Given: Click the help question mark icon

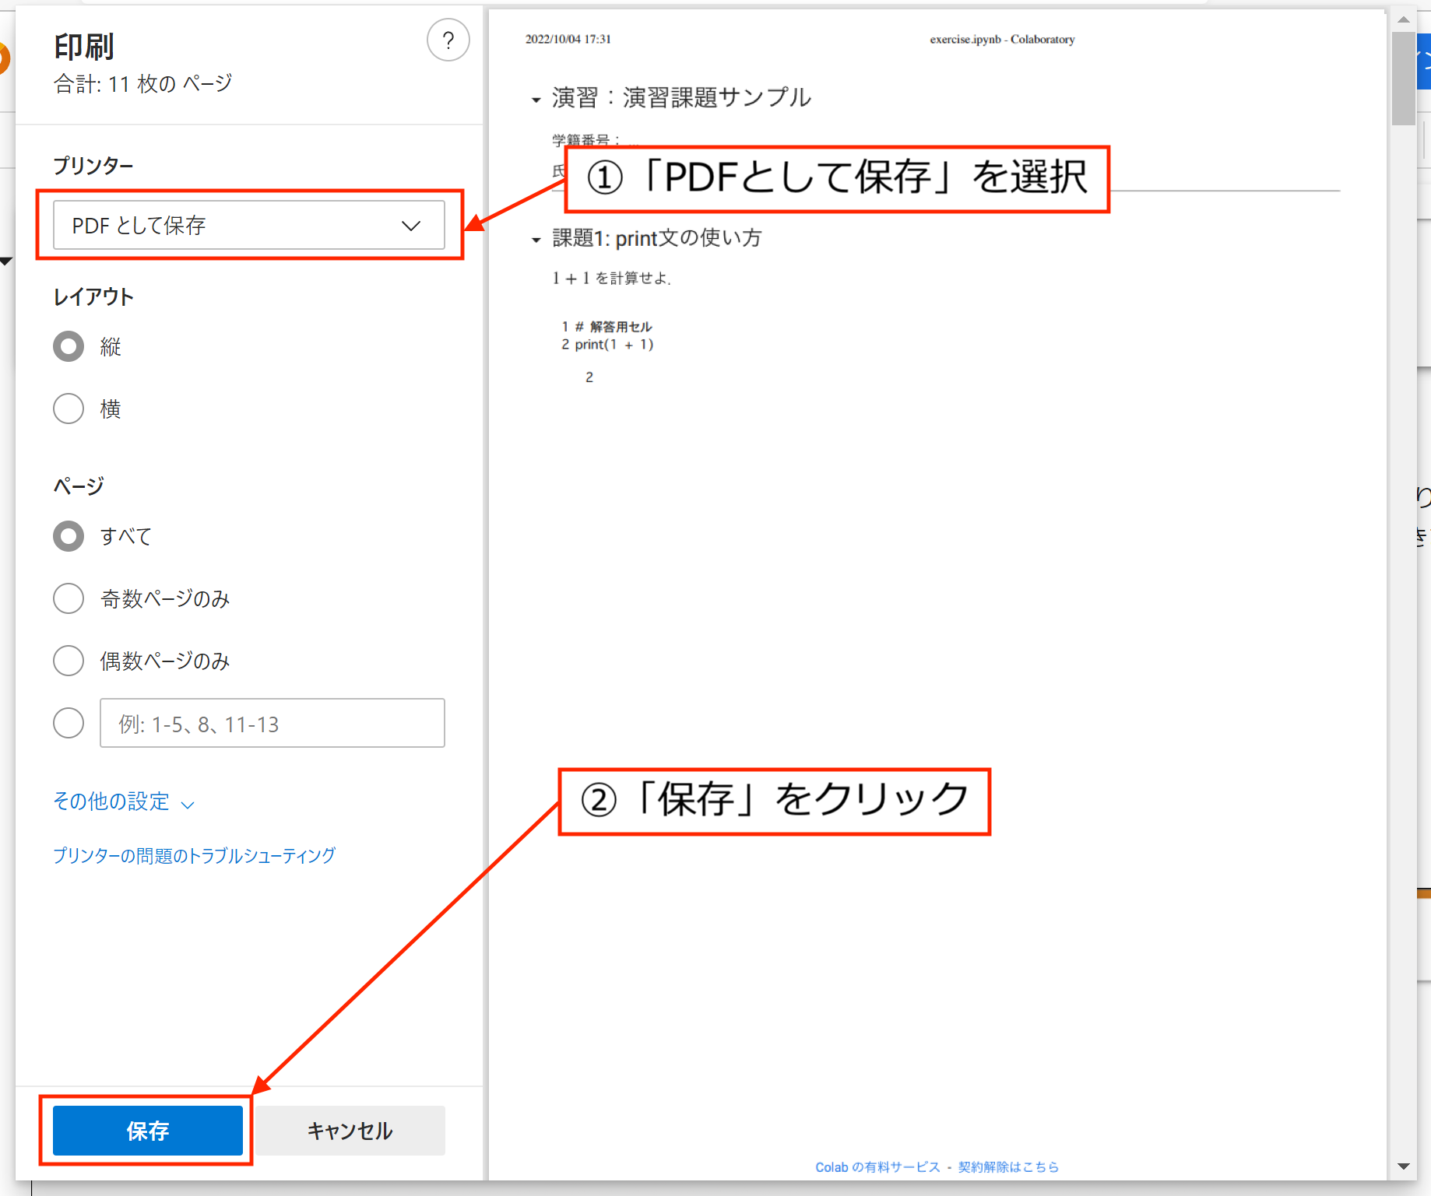Looking at the screenshot, I should pos(448,40).
